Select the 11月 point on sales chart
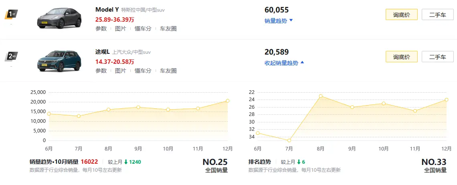The height and width of the screenshot is (185, 457). point(198,108)
